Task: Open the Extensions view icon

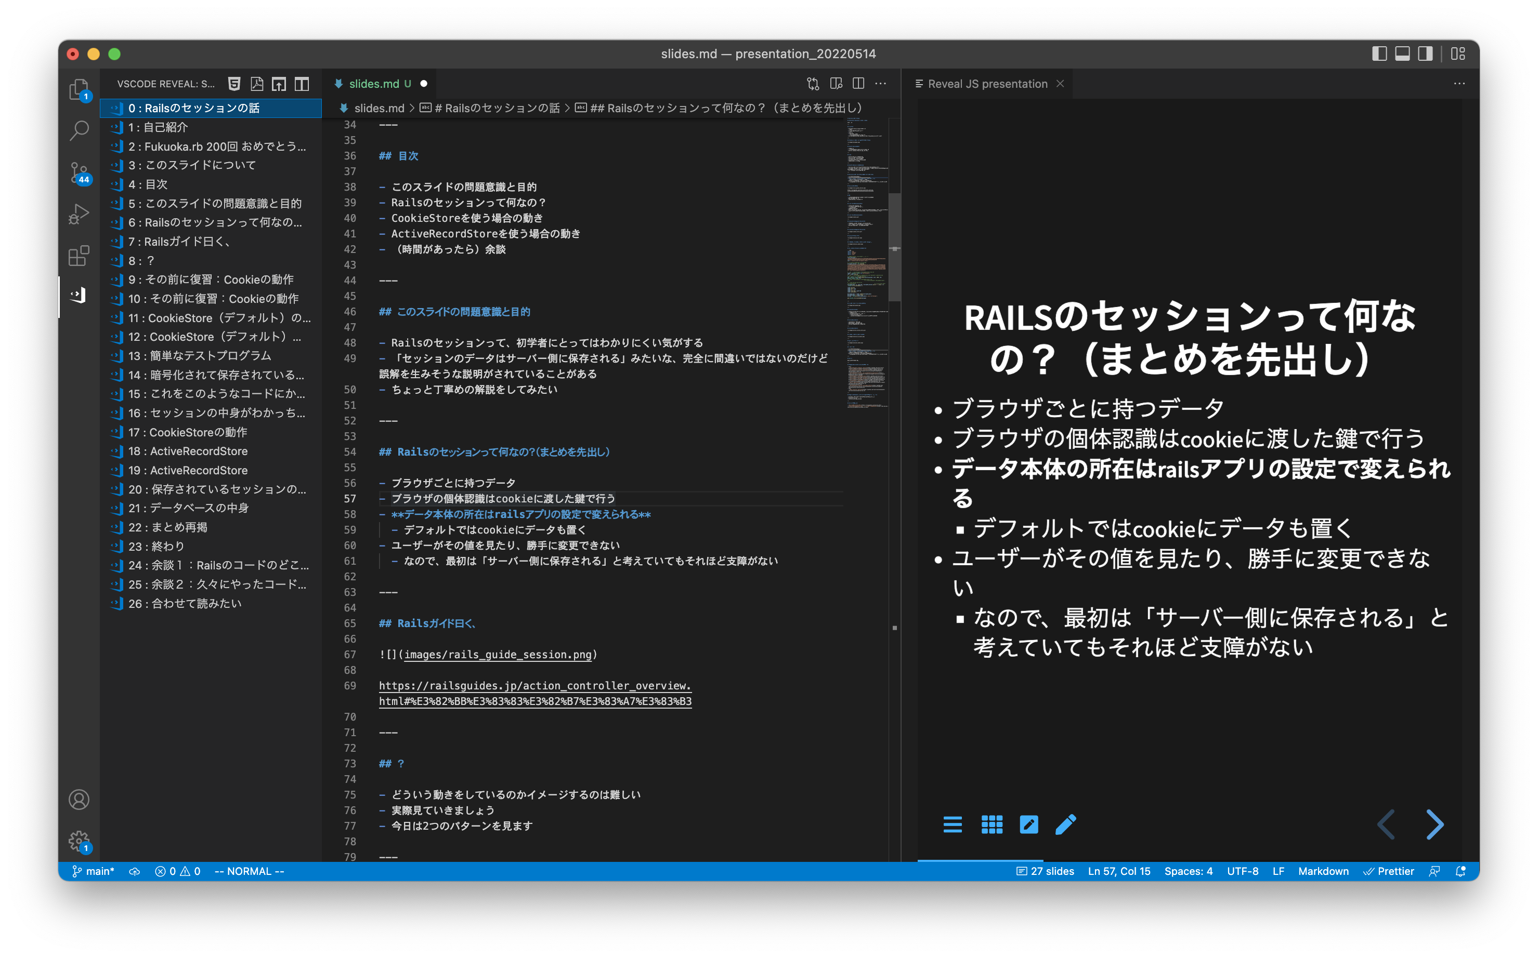Action: tap(79, 256)
